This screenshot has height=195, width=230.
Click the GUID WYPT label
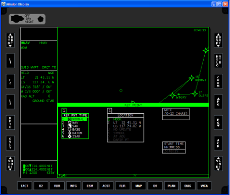click(29, 67)
